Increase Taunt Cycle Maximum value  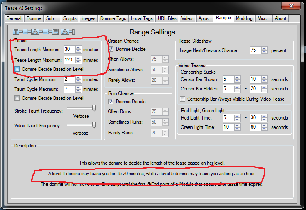(78, 87)
